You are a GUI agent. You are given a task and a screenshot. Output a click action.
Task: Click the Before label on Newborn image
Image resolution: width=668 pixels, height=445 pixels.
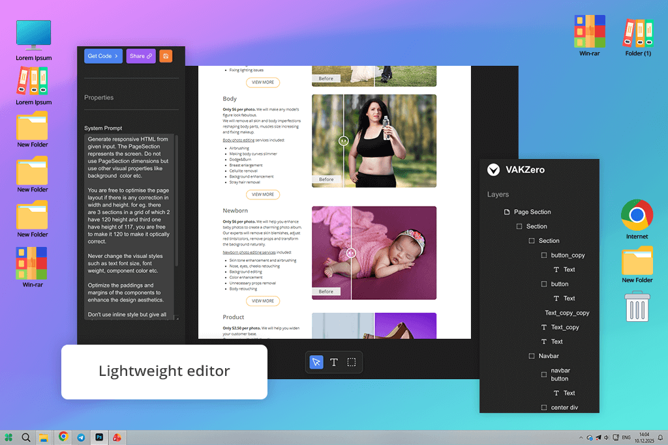[x=326, y=292]
